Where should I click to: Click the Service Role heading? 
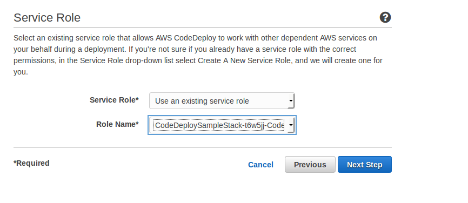(x=47, y=18)
